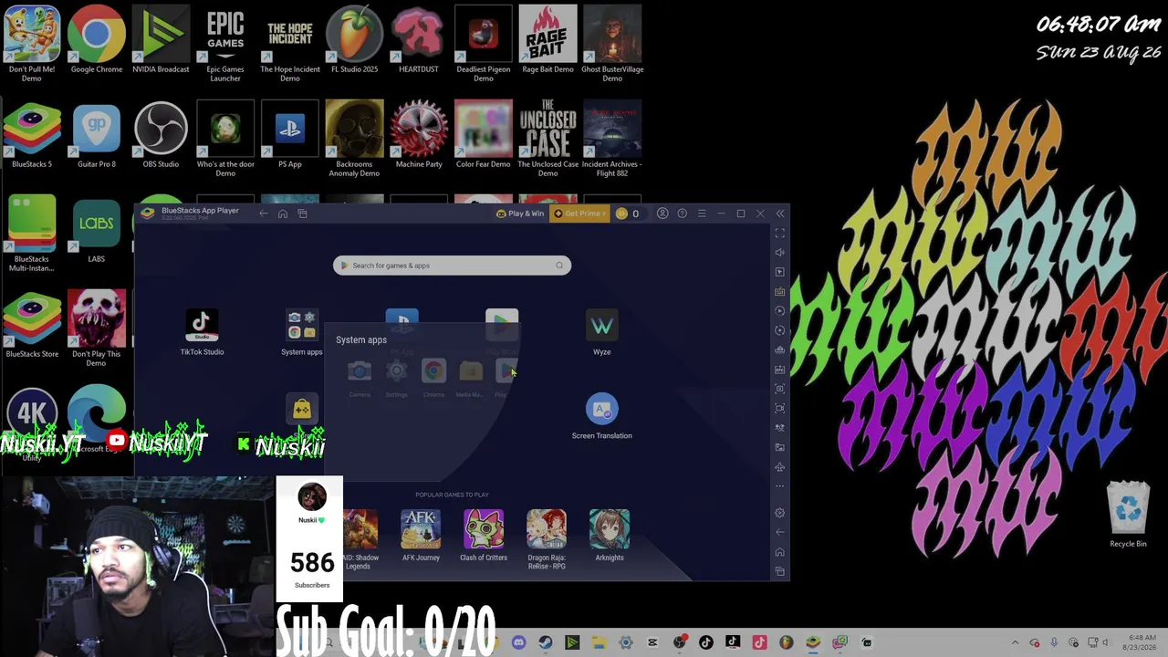Open Steam from the Windows taskbar
The width and height of the screenshot is (1168, 657).
(x=546, y=642)
